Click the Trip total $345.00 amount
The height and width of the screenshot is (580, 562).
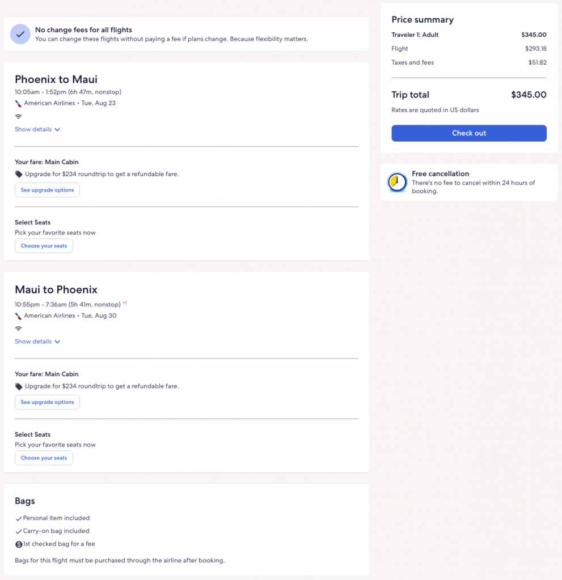(x=528, y=95)
